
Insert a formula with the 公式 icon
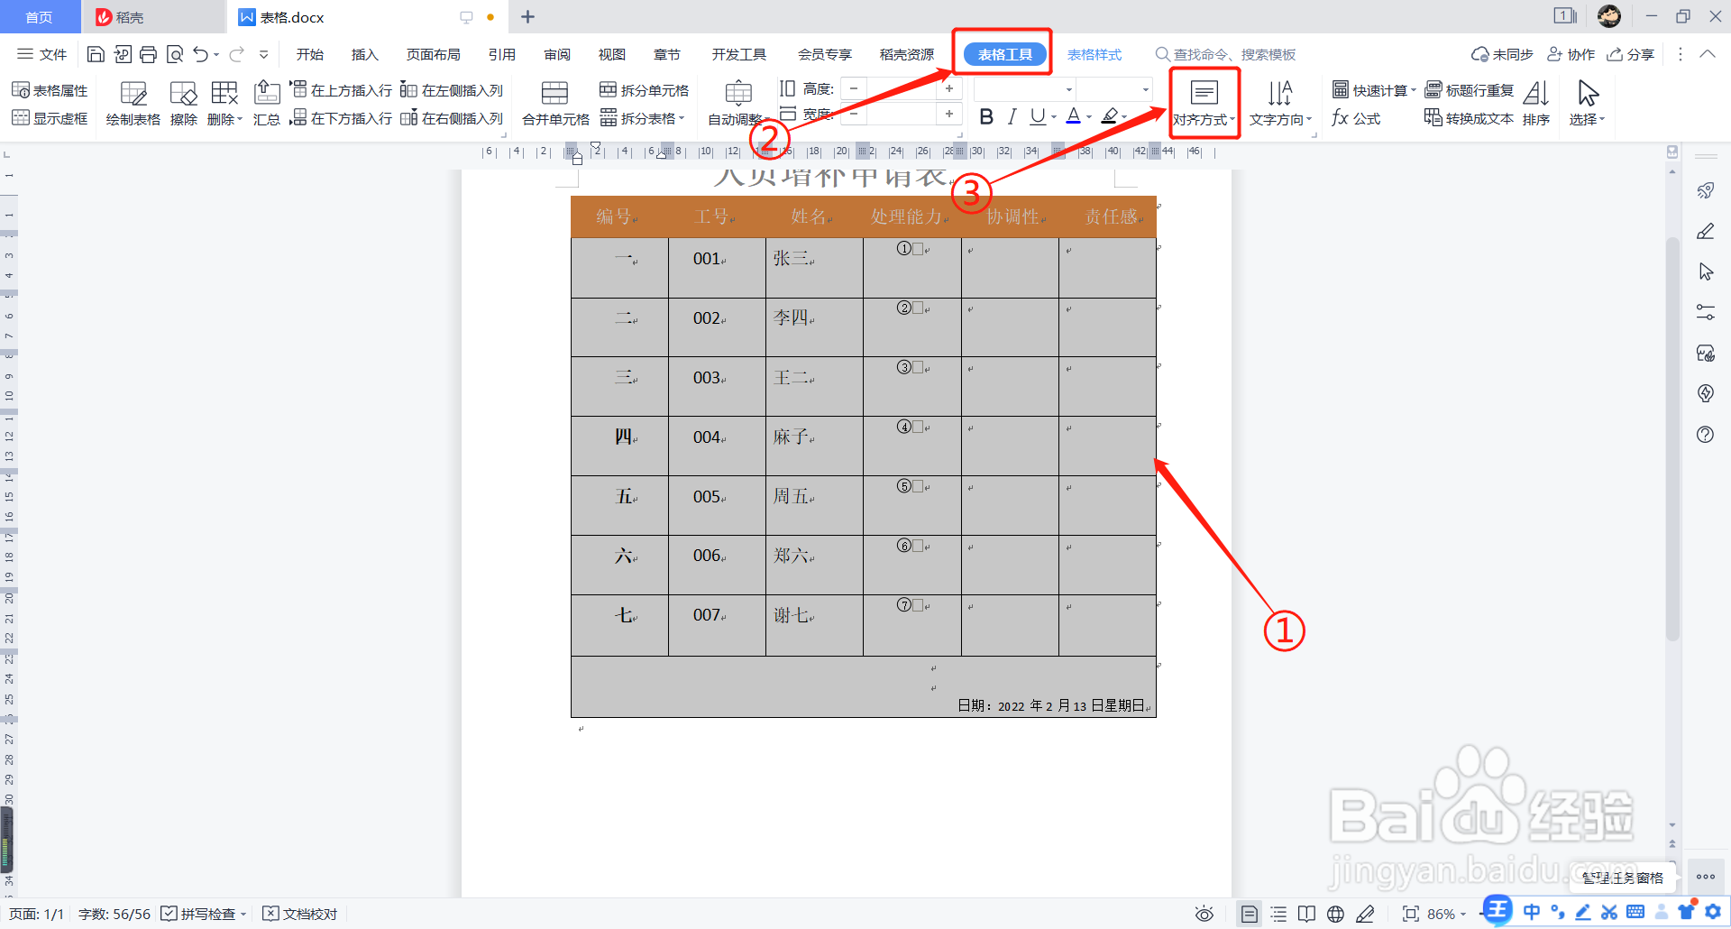coord(1358,116)
